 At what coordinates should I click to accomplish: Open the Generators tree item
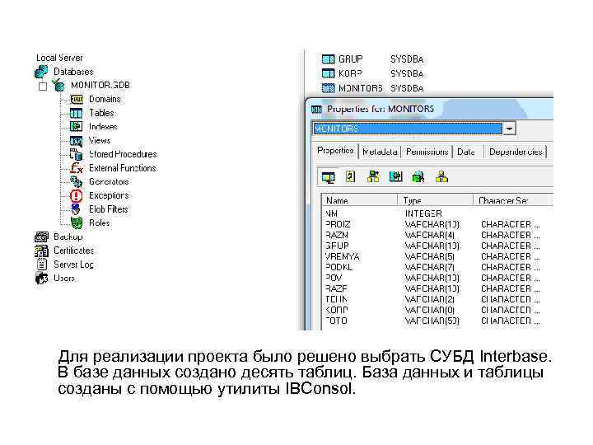[x=109, y=181]
